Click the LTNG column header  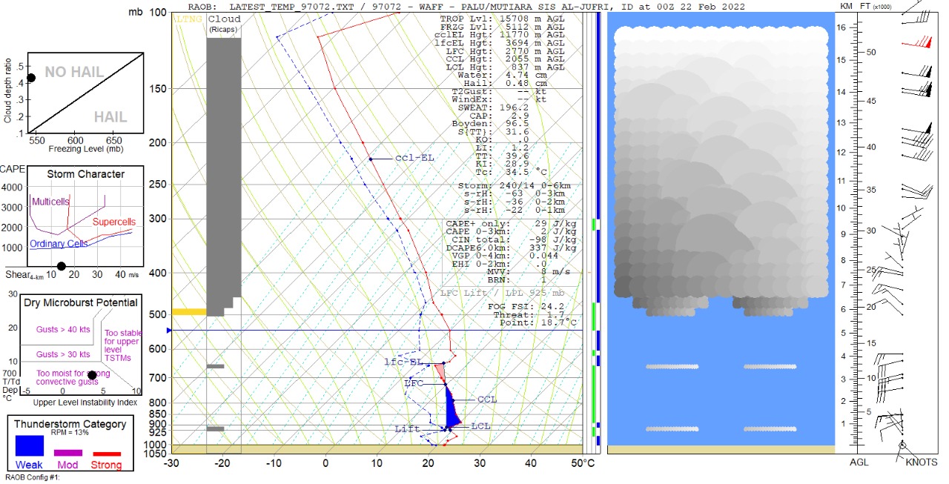(x=189, y=19)
